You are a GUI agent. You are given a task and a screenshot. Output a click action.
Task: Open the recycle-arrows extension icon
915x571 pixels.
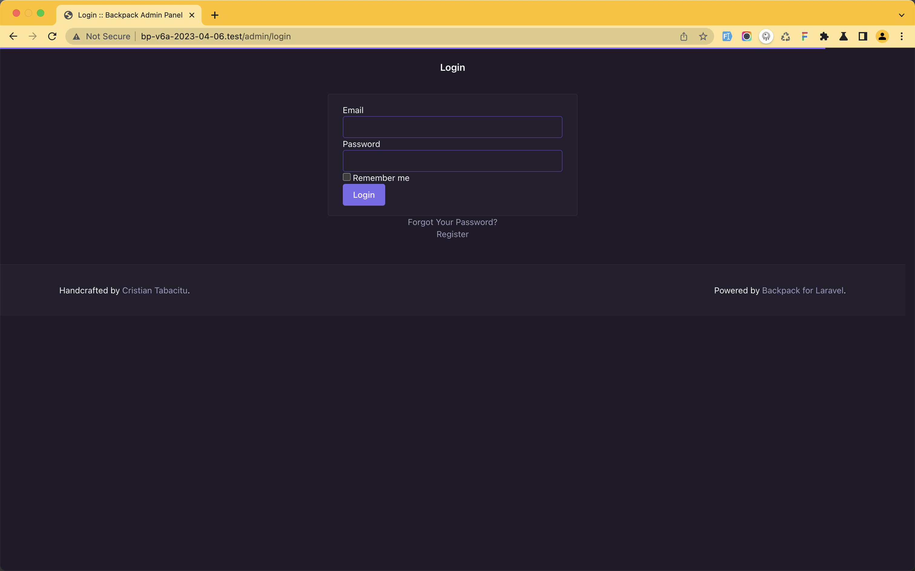pyautogui.click(x=785, y=36)
